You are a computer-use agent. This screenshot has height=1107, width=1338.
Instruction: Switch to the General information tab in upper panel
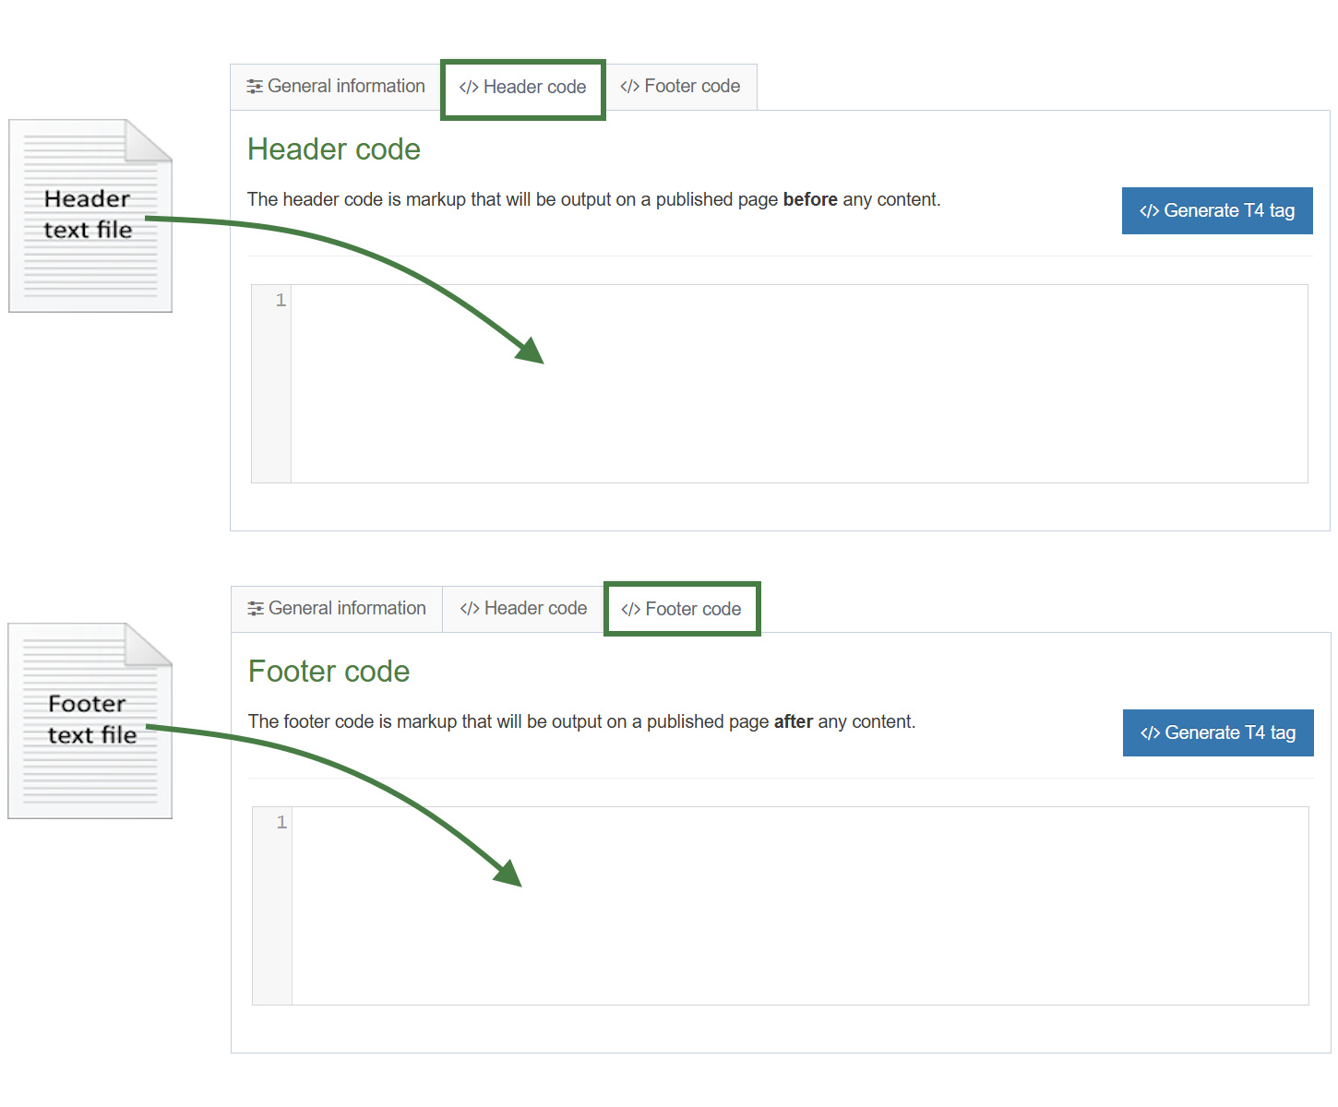[335, 86]
